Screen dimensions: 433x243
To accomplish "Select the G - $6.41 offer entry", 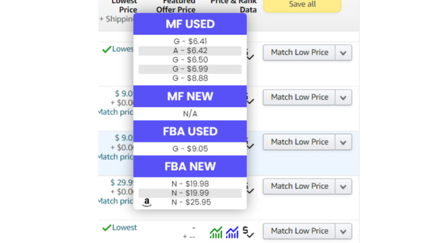I will [190, 41].
